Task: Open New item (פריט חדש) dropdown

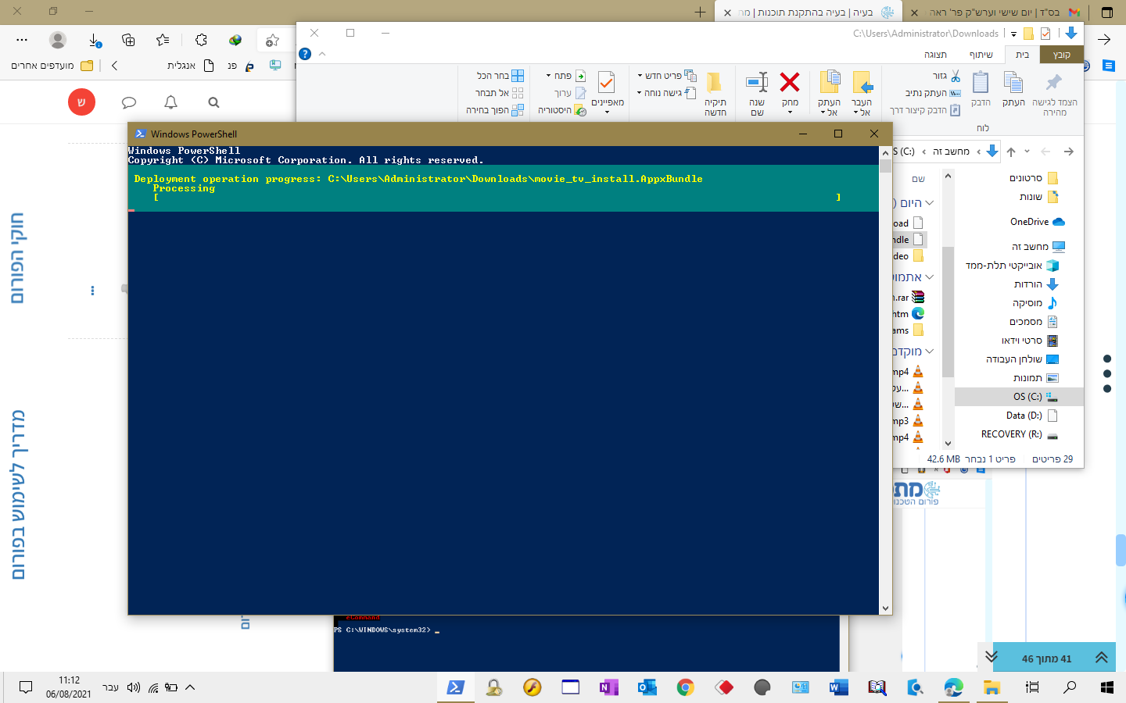Action: click(x=667, y=76)
